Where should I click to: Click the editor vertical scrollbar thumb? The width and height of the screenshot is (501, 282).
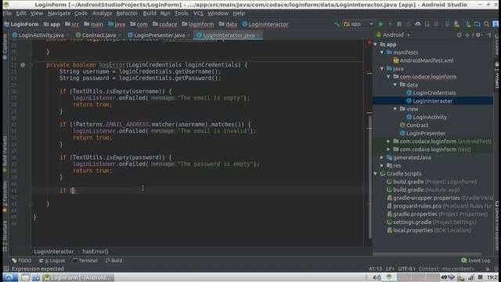pyautogui.click(x=369, y=176)
